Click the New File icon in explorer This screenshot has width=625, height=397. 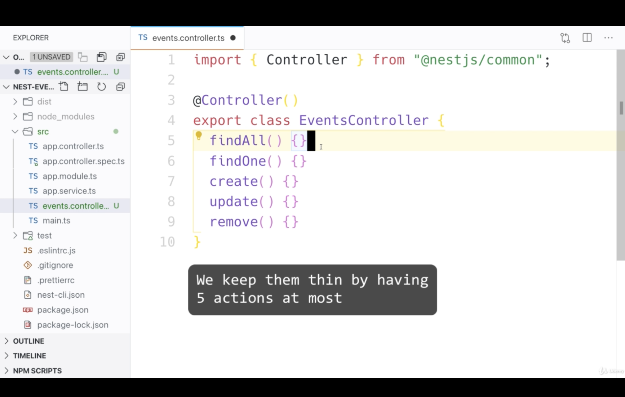(x=63, y=86)
